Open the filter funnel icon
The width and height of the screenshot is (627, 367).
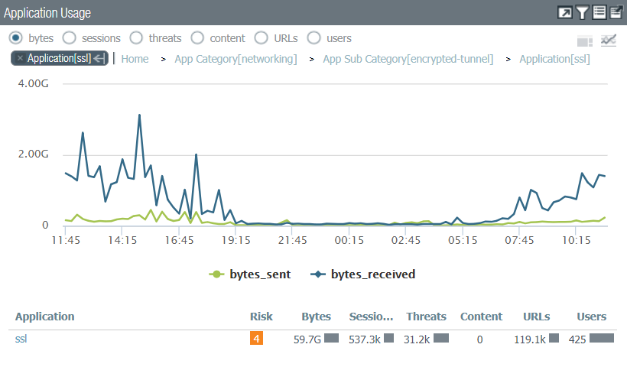(583, 12)
